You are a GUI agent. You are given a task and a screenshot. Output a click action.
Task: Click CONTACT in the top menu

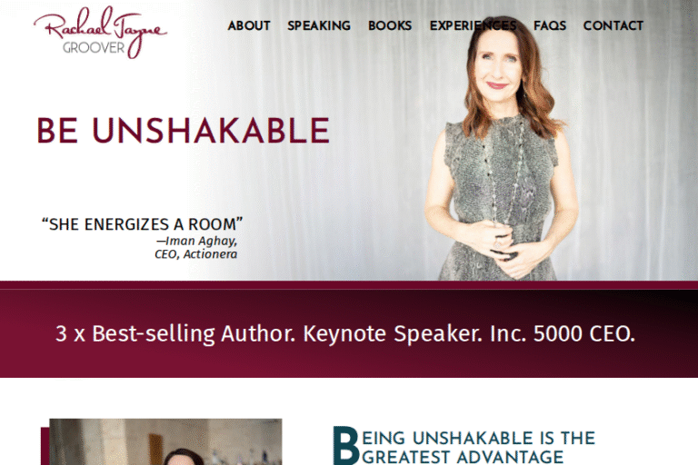pyautogui.click(x=613, y=25)
